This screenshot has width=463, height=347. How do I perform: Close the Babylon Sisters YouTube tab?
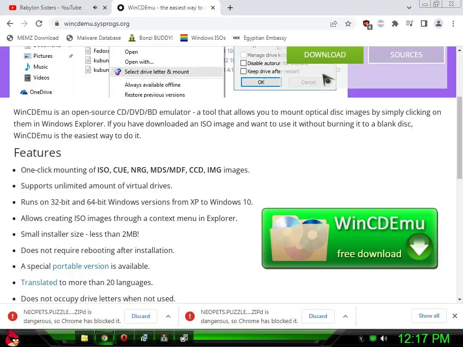coord(105,8)
